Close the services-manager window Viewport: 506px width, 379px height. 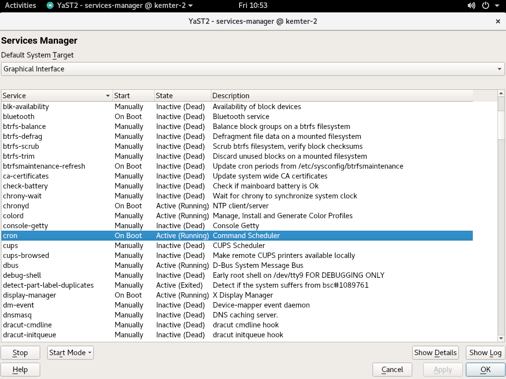pyautogui.click(x=498, y=21)
